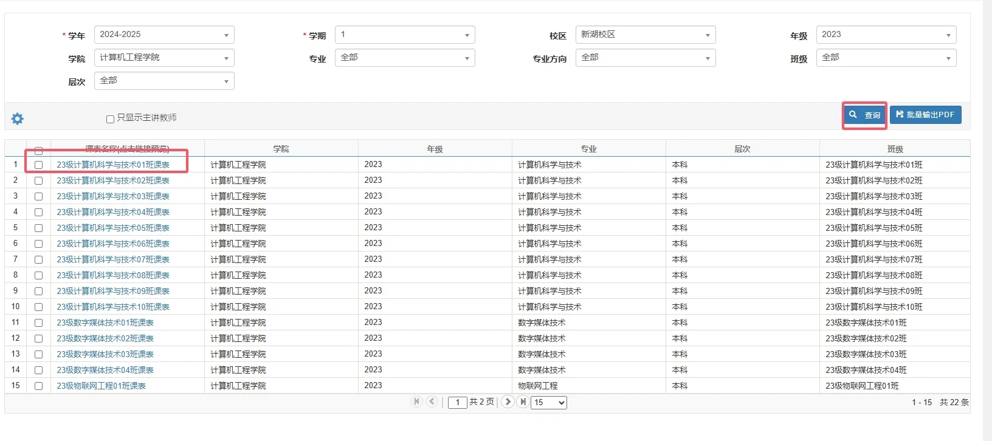Image resolution: width=992 pixels, height=441 pixels.
Task: Go to next page icon
Action: pos(508,402)
